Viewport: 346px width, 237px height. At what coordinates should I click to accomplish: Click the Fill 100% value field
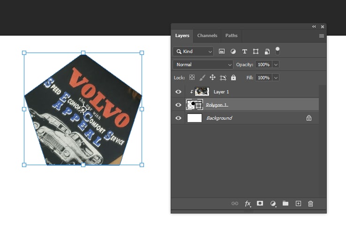pos(263,78)
